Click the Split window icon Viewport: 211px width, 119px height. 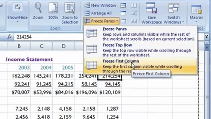[123, 5]
